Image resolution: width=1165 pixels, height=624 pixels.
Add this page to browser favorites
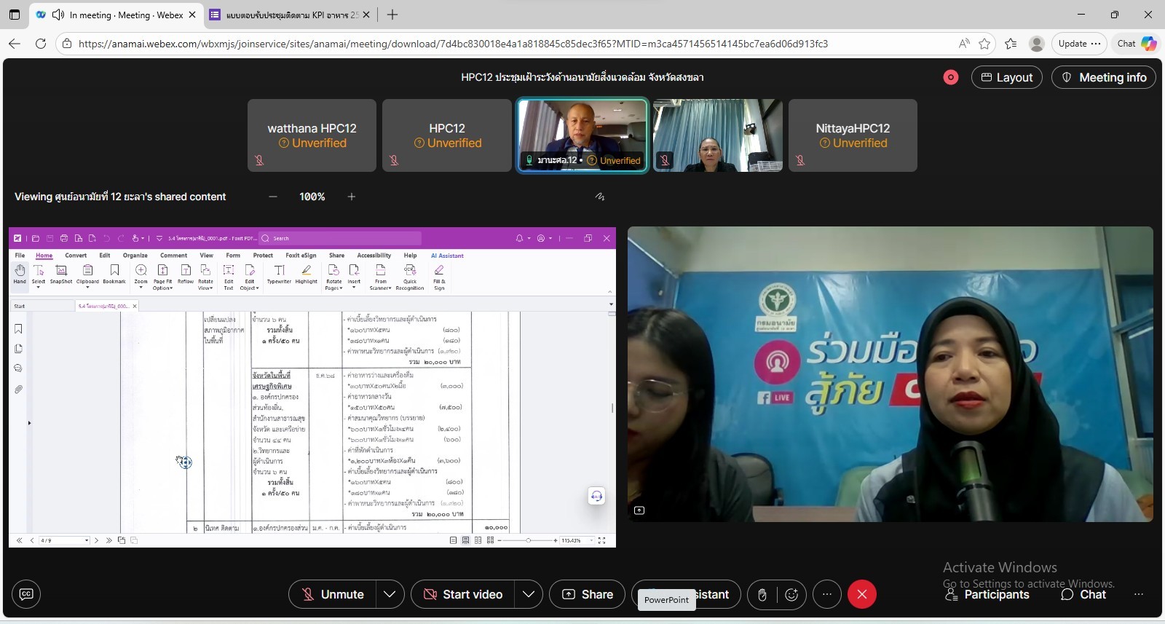click(984, 44)
